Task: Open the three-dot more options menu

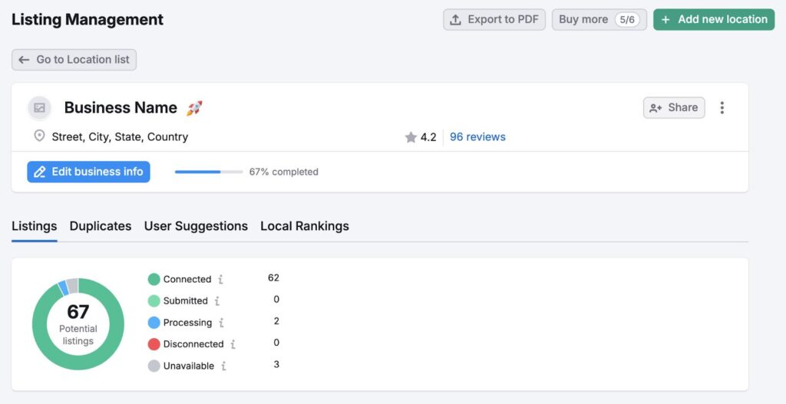Action: (x=722, y=107)
